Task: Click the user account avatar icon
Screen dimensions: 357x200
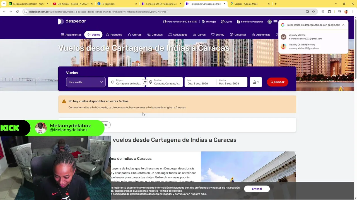Action: pos(269,22)
